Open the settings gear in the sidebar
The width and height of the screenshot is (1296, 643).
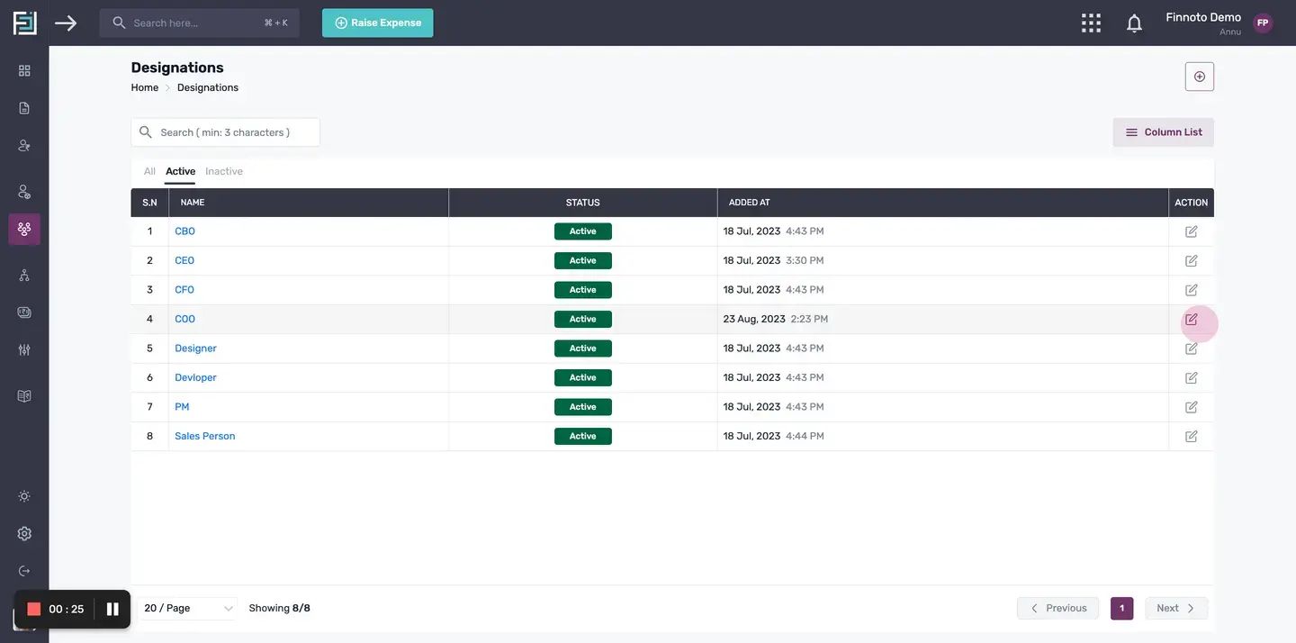(24, 533)
